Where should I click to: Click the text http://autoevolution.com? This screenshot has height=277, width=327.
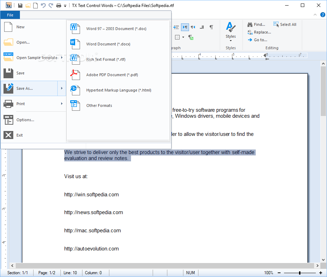pos(91,249)
